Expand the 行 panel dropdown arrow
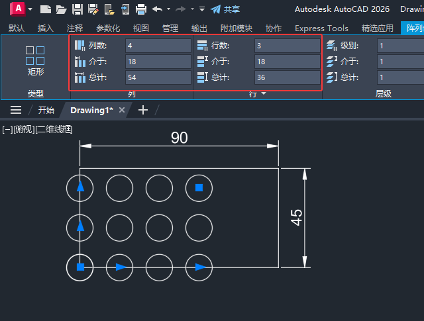The width and height of the screenshot is (424, 321). point(264,93)
